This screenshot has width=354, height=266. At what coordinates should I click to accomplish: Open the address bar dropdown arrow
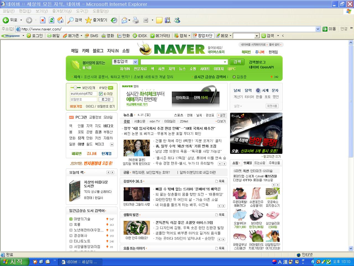[x=318, y=29]
